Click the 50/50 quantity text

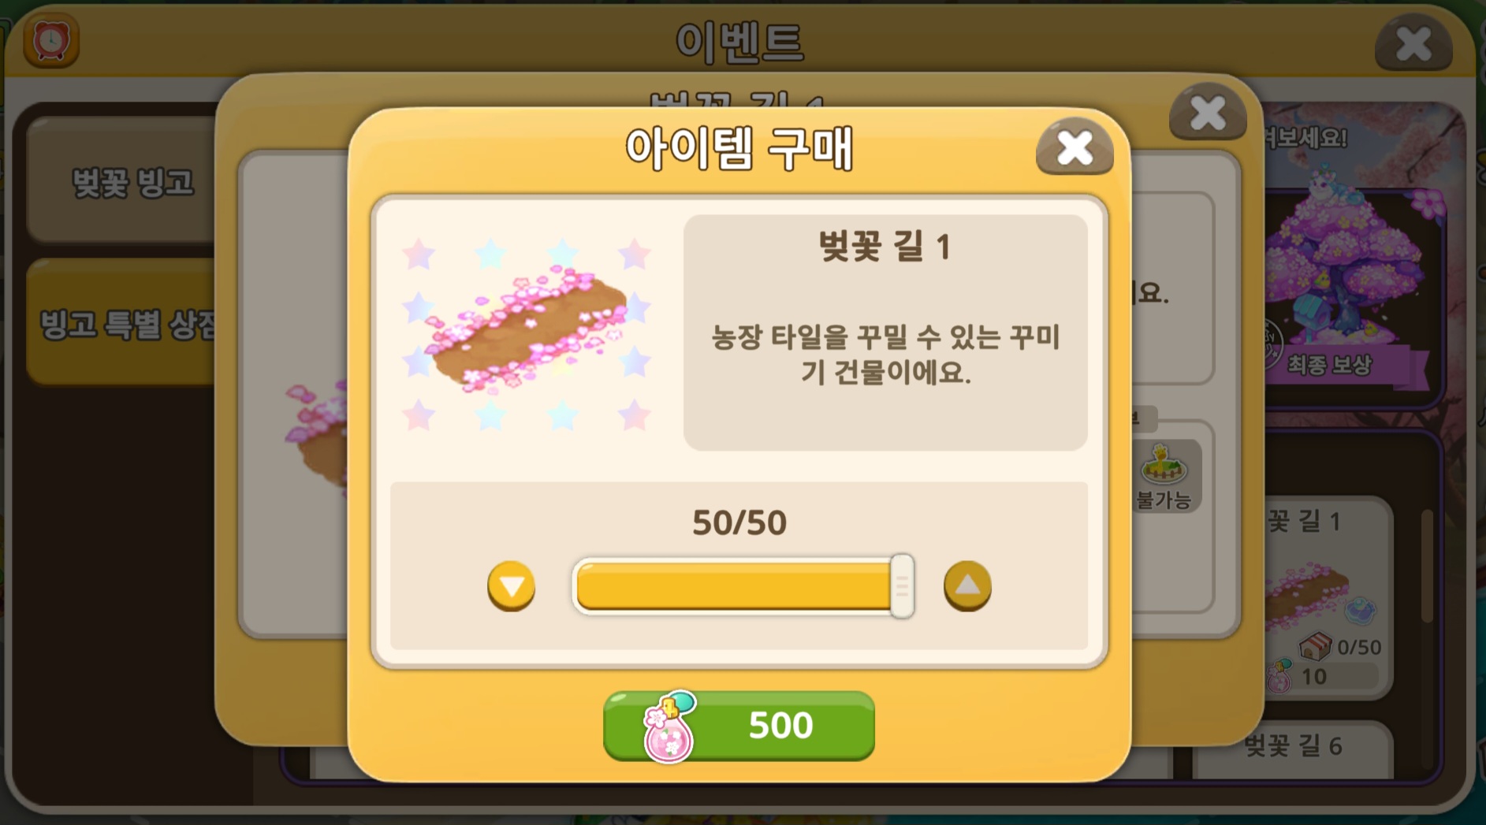pyautogui.click(x=739, y=522)
